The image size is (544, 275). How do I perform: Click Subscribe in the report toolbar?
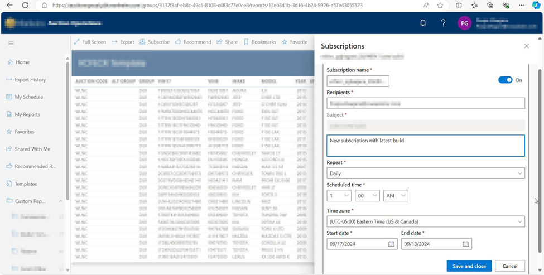pos(155,42)
